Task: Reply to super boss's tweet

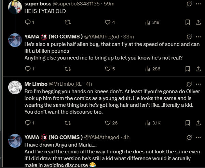Action: (29, 22)
